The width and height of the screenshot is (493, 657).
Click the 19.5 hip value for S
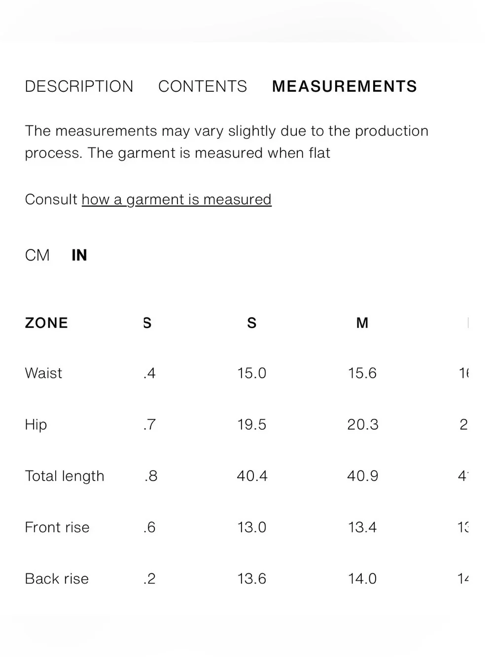point(251,424)
